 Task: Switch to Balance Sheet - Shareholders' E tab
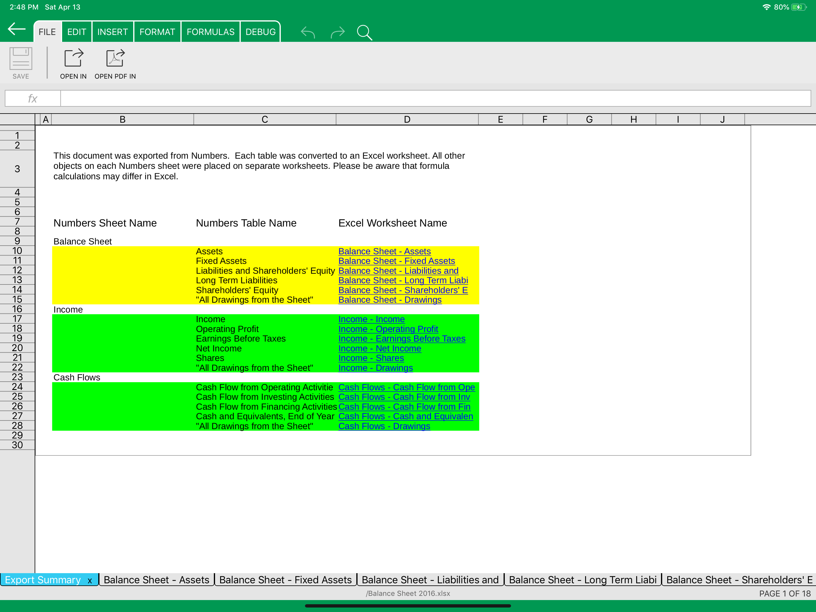(739, 580)
